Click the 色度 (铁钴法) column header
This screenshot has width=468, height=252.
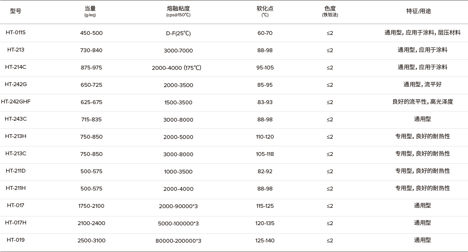tap(330, 11)
